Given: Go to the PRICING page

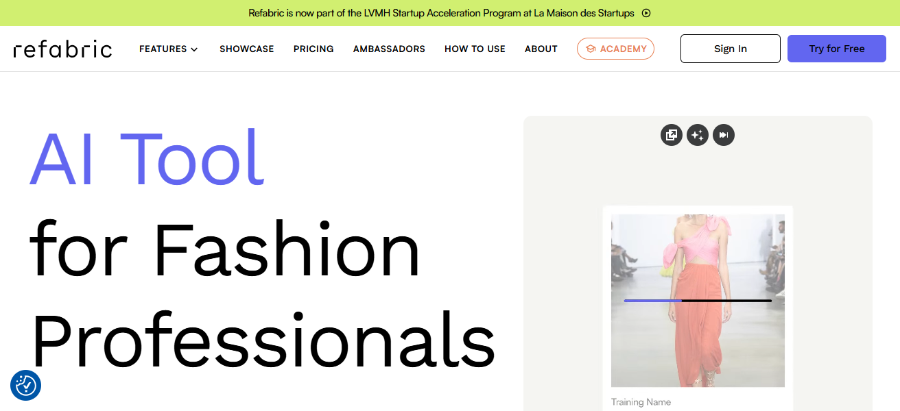Looking at the screenshot, I should tap(313, 49).
